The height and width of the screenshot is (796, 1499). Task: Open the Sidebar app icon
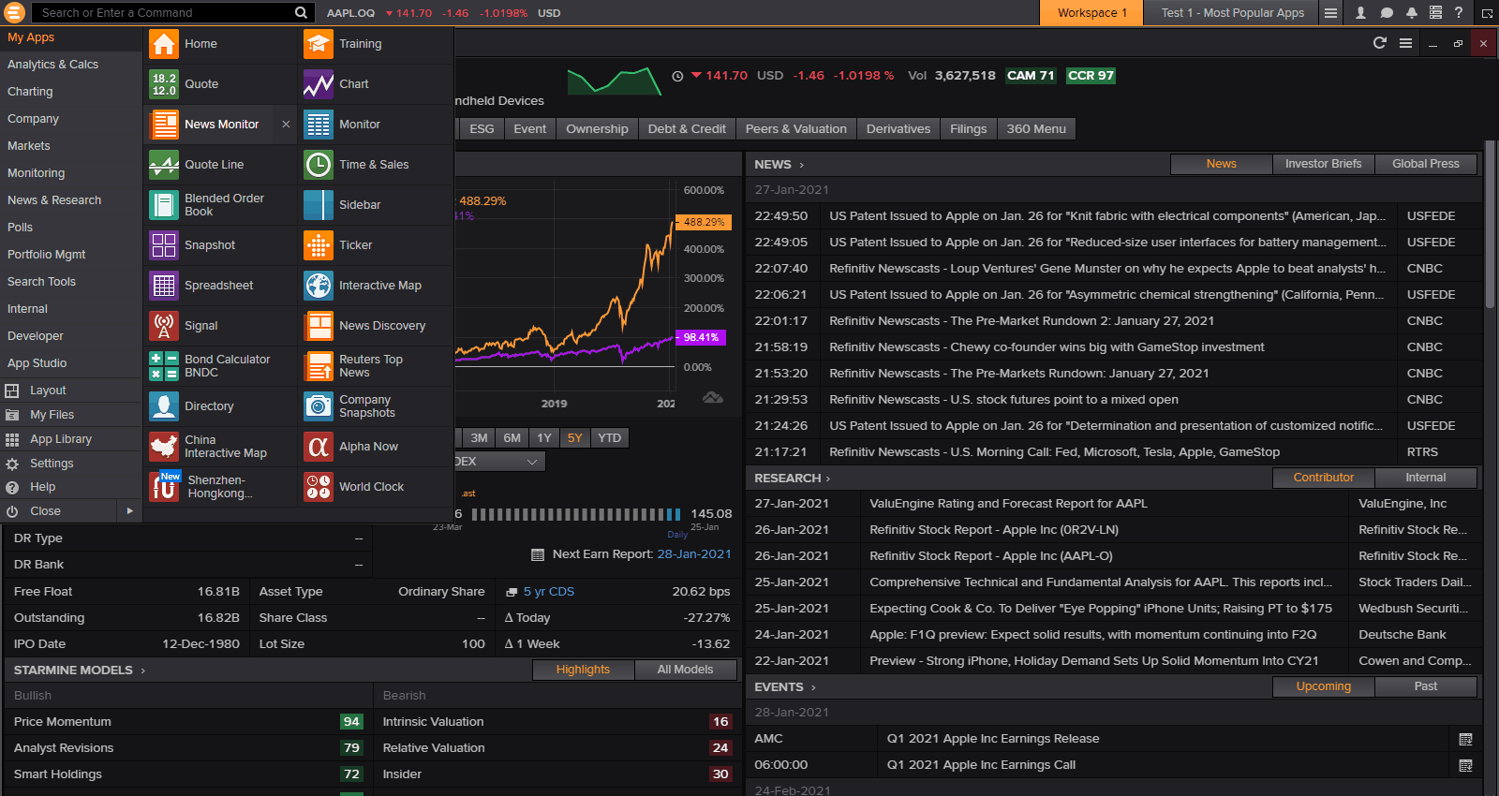coord(319,205)
